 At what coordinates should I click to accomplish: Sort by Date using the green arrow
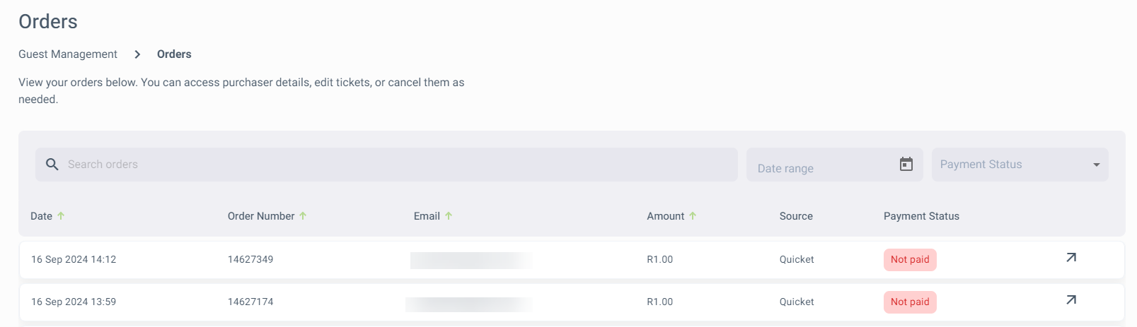[x=61, y=216]
